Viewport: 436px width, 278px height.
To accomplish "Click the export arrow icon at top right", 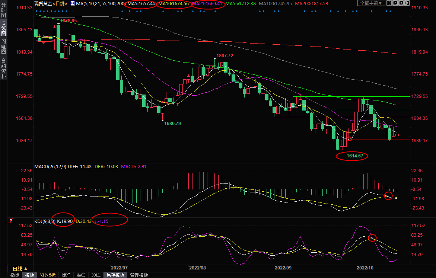I will (x=407, y=3).
